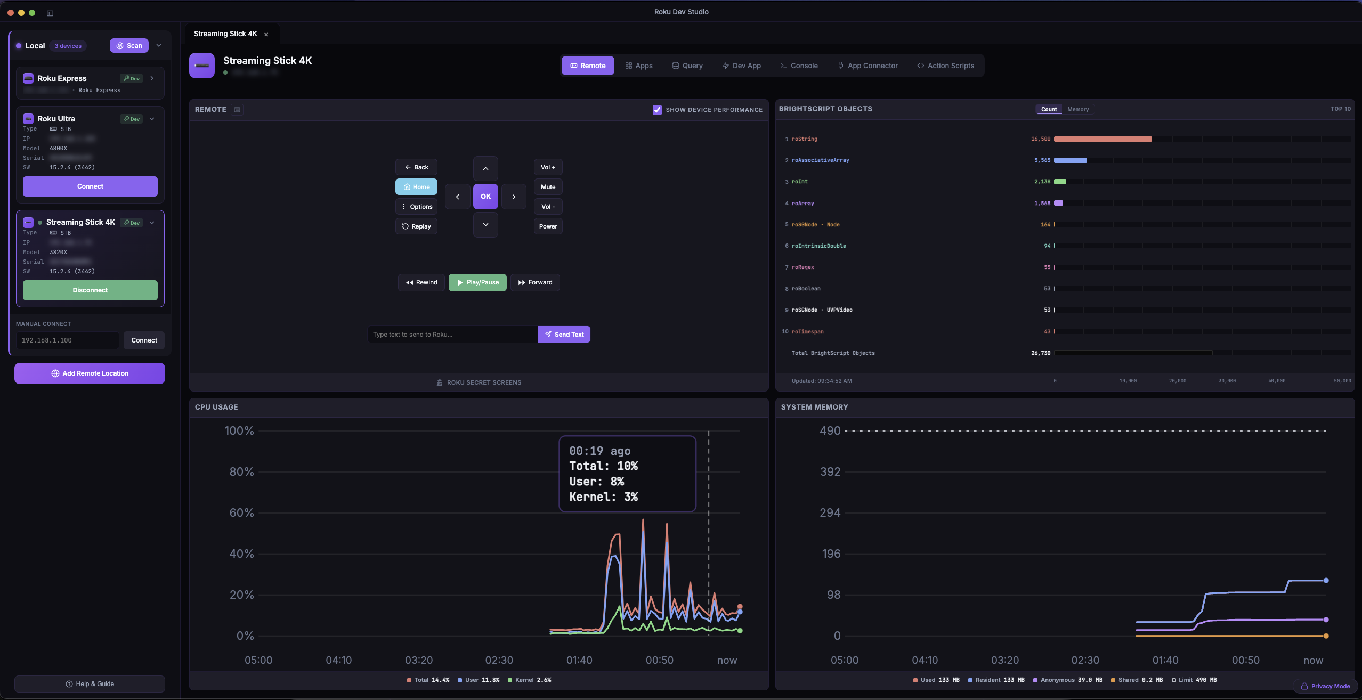1362x700 pixels.
Task: Click the Roku Express device icon
Action: 28,78
